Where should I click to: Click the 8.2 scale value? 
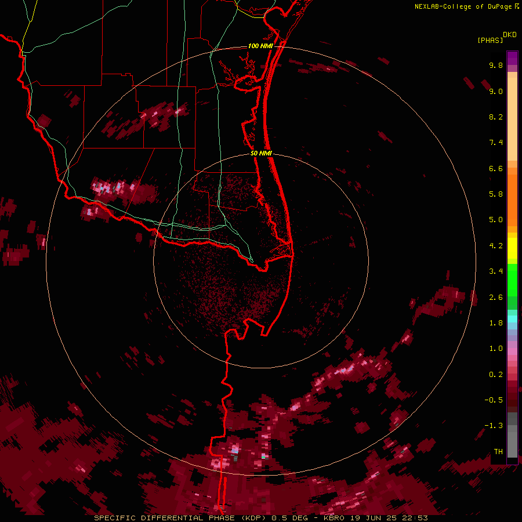[x=496, y=117]
